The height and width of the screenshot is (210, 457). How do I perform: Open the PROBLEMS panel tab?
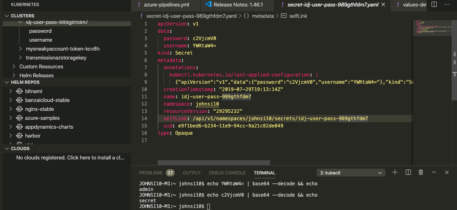coord(151,173)
